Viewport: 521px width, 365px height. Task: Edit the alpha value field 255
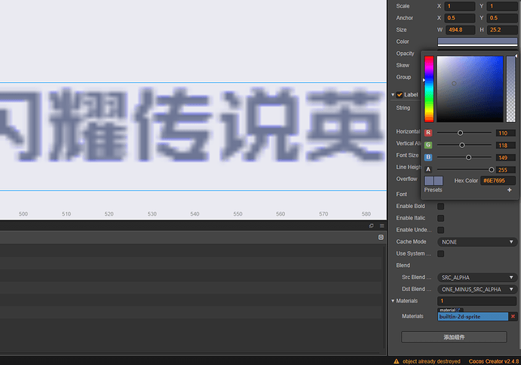[505, 170]
